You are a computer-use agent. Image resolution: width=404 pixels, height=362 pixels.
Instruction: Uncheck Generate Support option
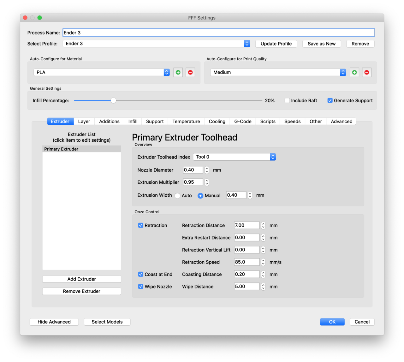tap(330, 100)
